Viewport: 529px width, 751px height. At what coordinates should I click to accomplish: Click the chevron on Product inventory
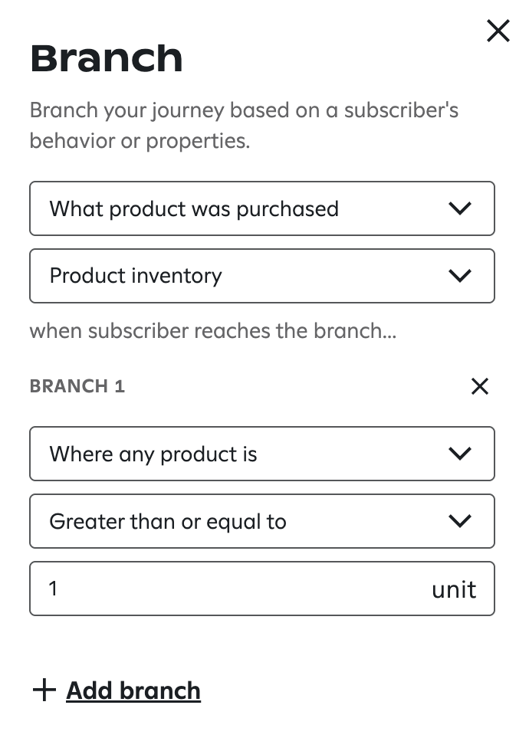tap(460, 276)
